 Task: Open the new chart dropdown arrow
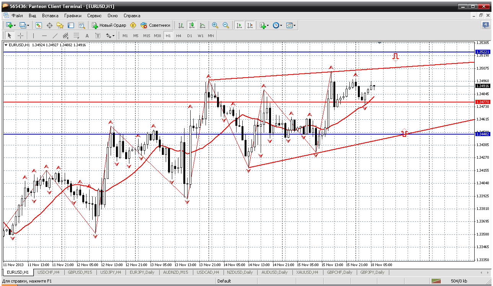(15, 25)
